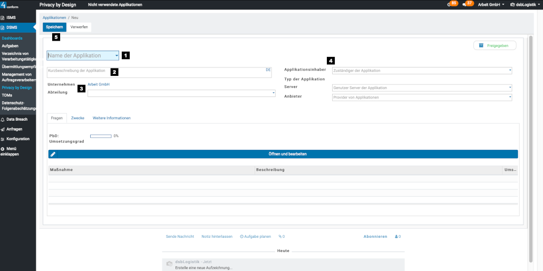The height and width of the screenshot is (271, 543).
Task: Open activities clock icon with badge 85
Action: pos(449,5)
